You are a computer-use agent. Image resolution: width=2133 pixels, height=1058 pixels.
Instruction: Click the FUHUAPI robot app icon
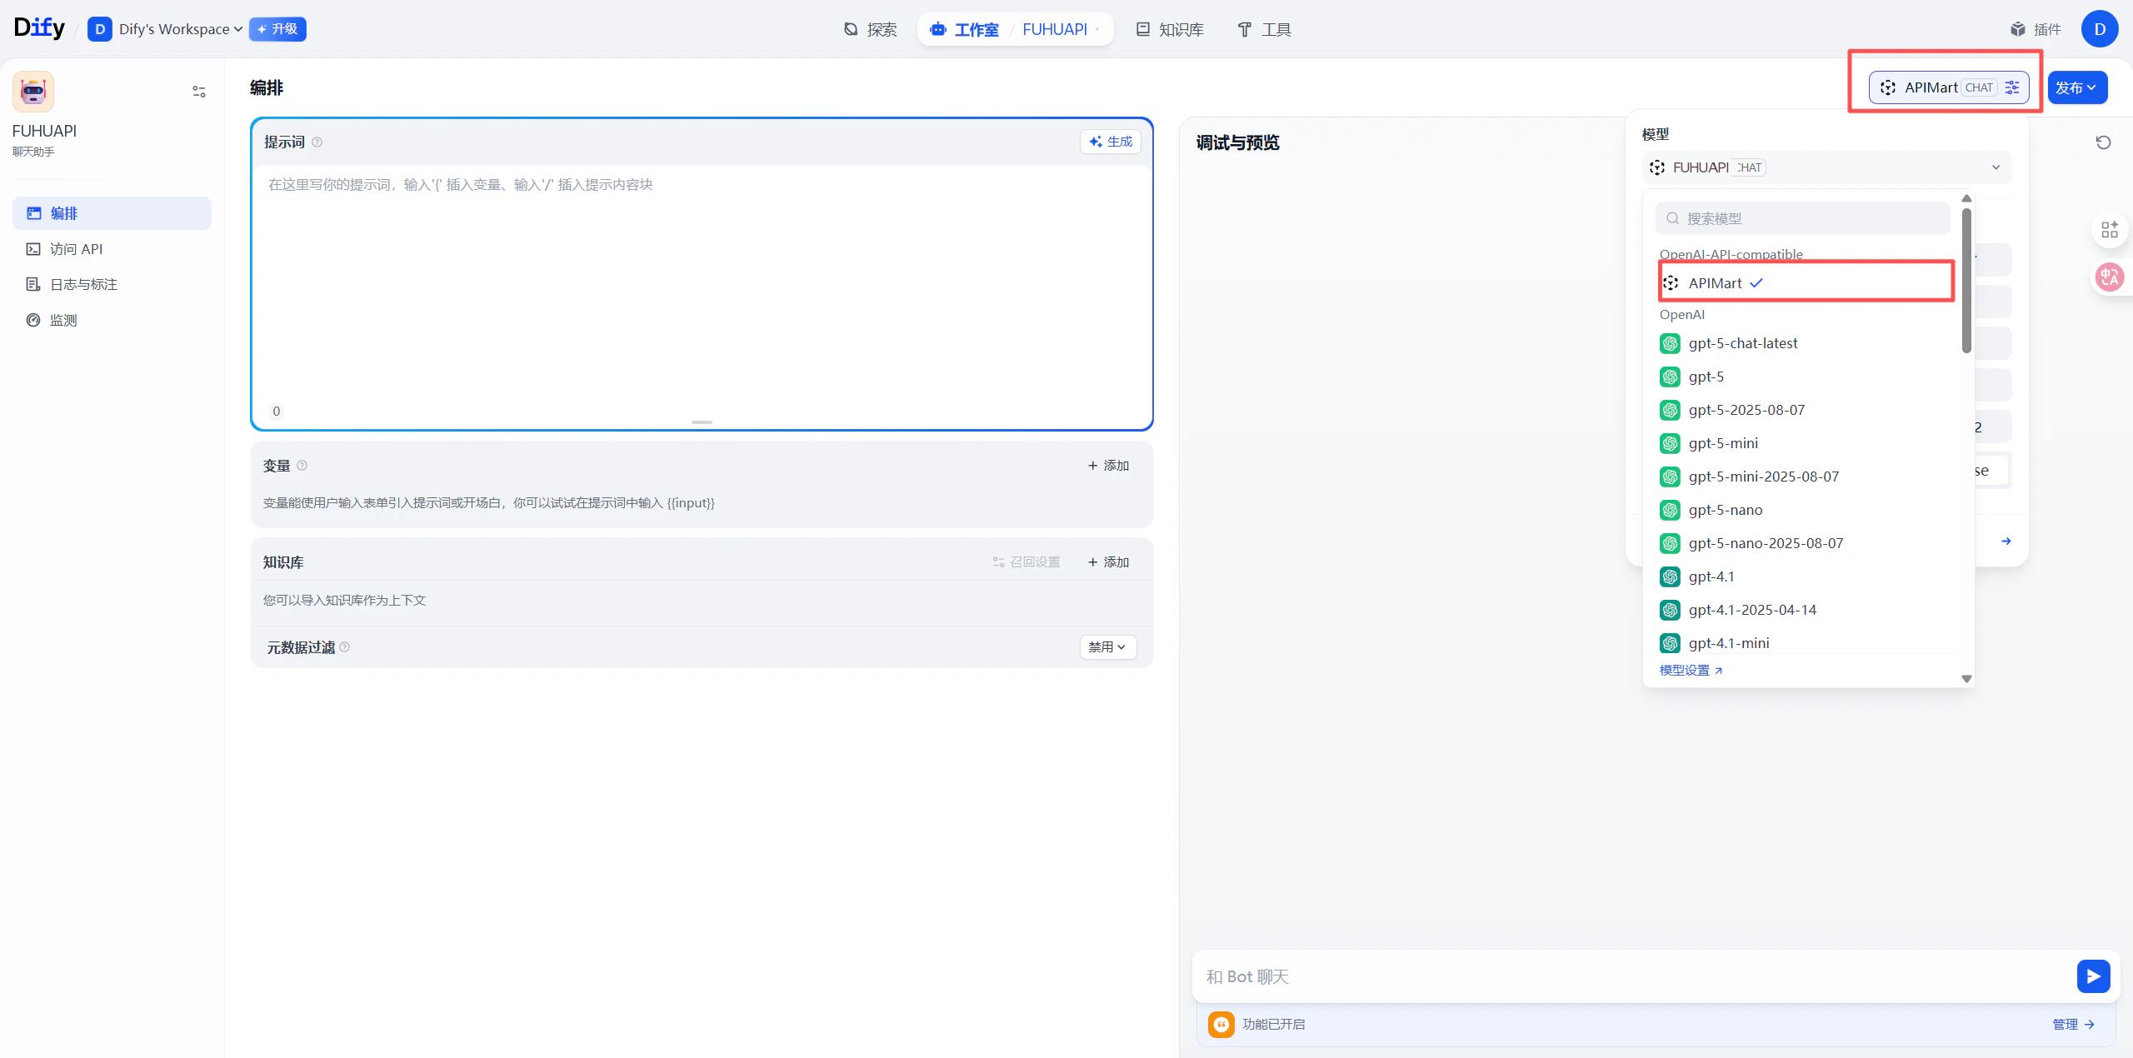tap(33, 92)
